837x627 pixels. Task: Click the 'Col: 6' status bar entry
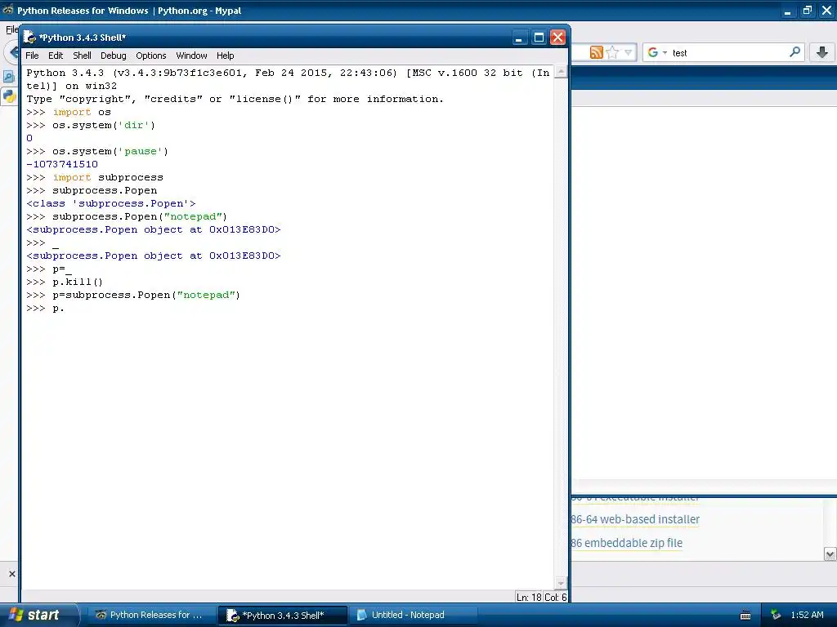(x=556, y=597)
